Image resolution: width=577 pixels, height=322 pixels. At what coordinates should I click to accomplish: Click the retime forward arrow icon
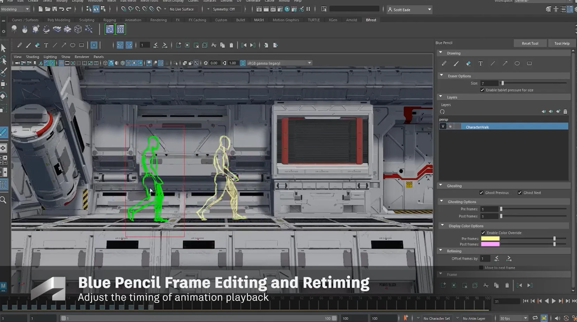[x=509, y=259]
